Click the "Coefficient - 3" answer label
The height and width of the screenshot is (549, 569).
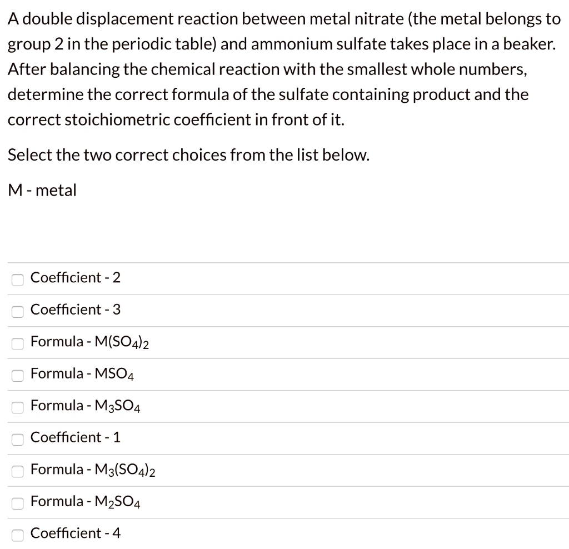click(75, 310)
